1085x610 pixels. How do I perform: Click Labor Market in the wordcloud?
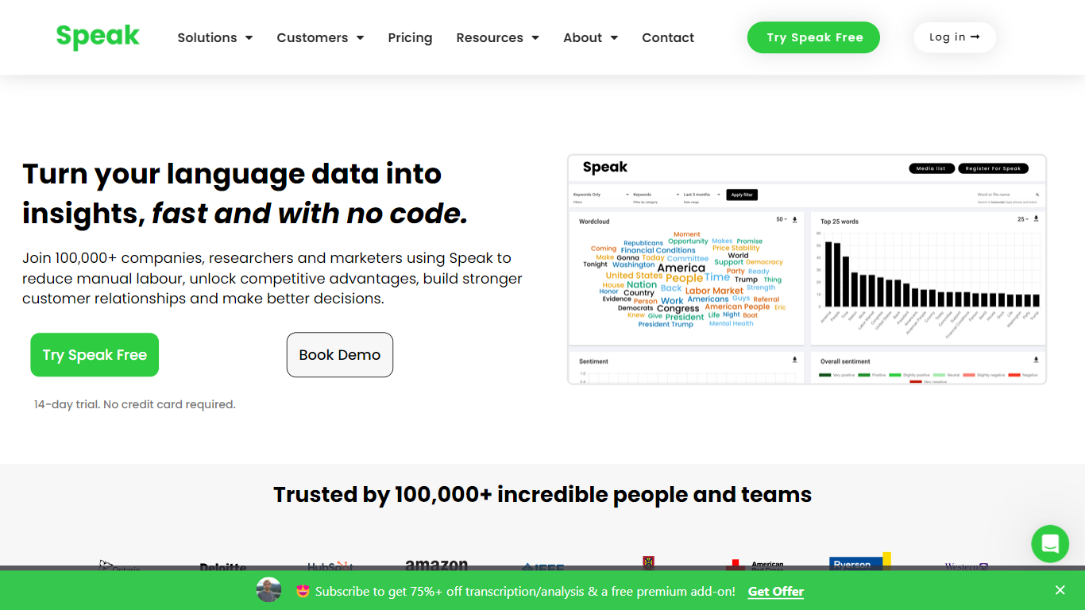pos(714,291)
